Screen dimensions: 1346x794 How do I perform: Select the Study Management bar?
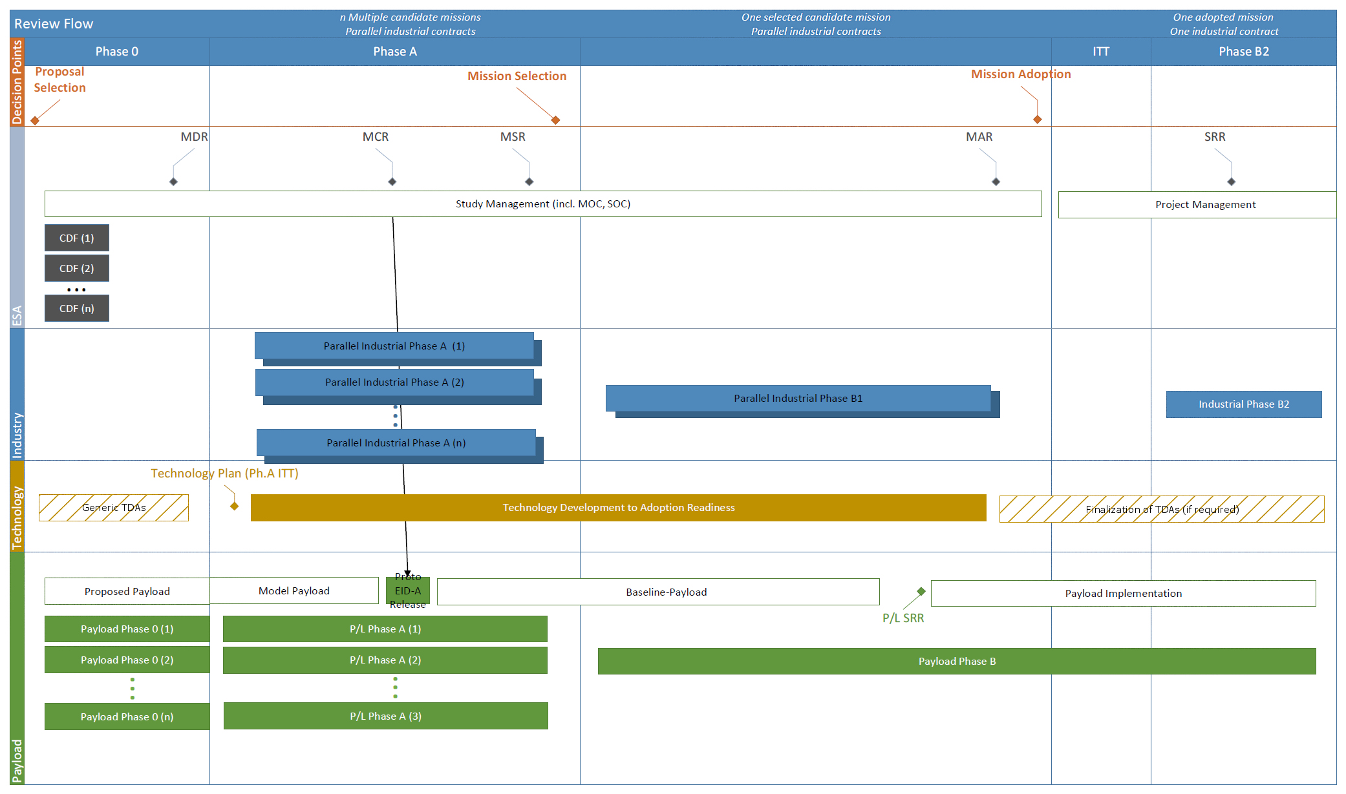542,204
